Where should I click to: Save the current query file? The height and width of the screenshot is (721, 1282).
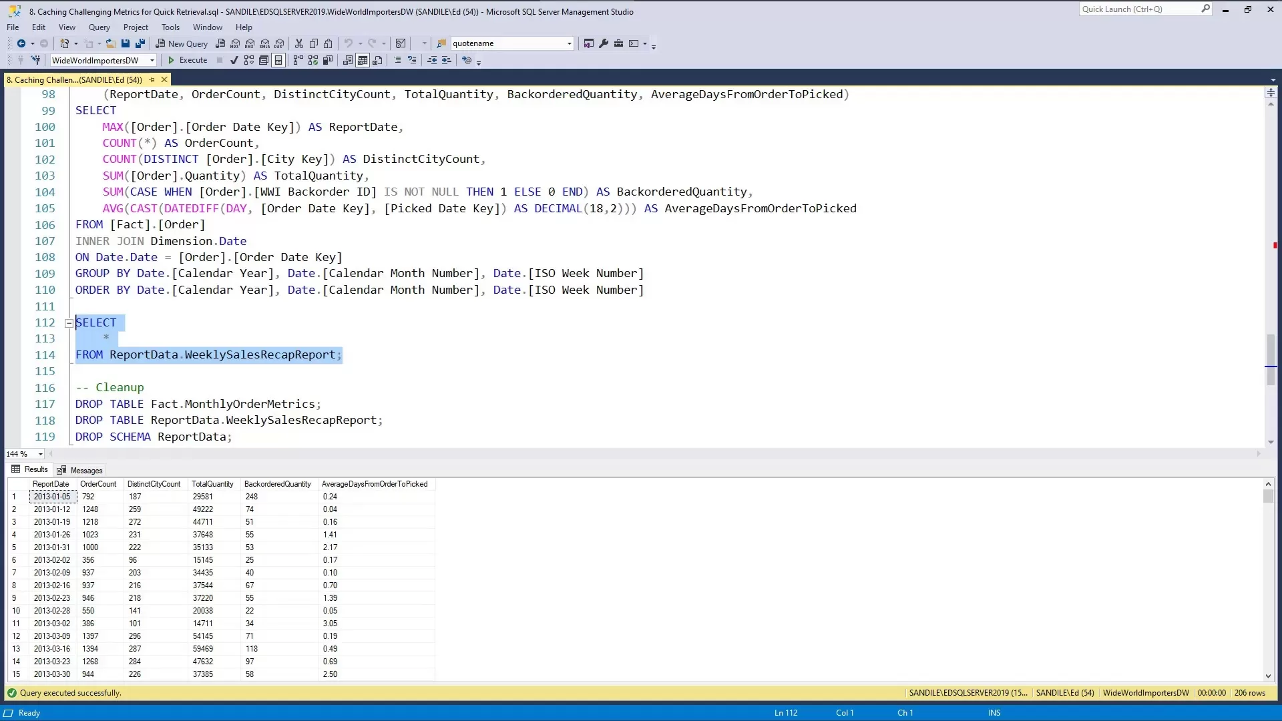(x=126, y=43)
